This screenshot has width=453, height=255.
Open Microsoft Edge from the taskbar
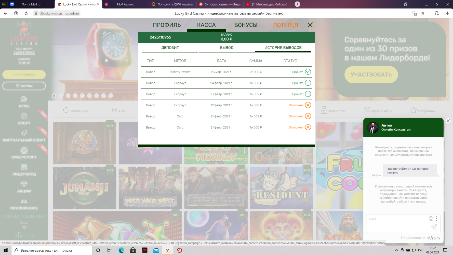[121, 250]
